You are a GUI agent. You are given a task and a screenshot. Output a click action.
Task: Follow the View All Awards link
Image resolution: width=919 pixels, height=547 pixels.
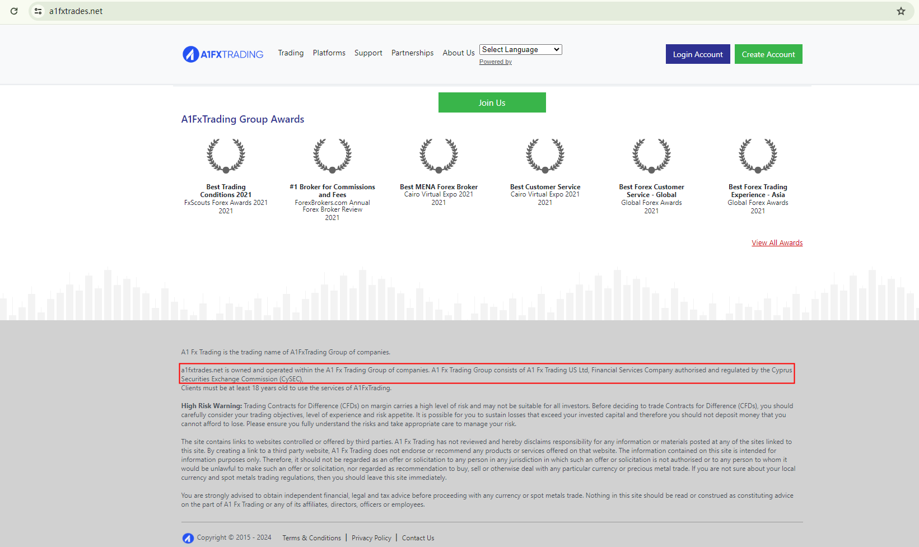777,243
